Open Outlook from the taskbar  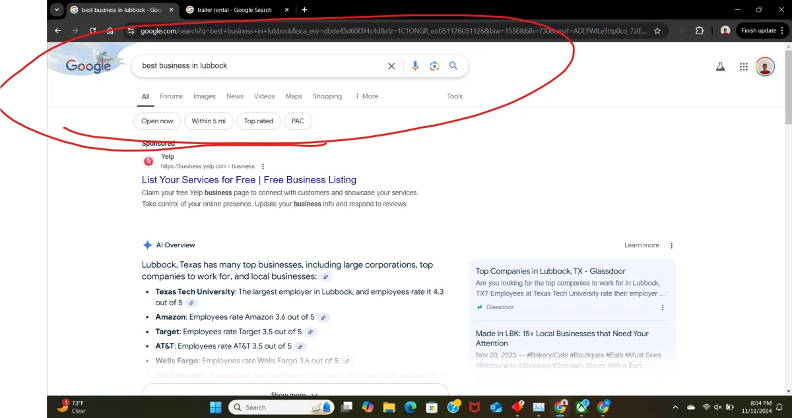click(x=496, y=407)
